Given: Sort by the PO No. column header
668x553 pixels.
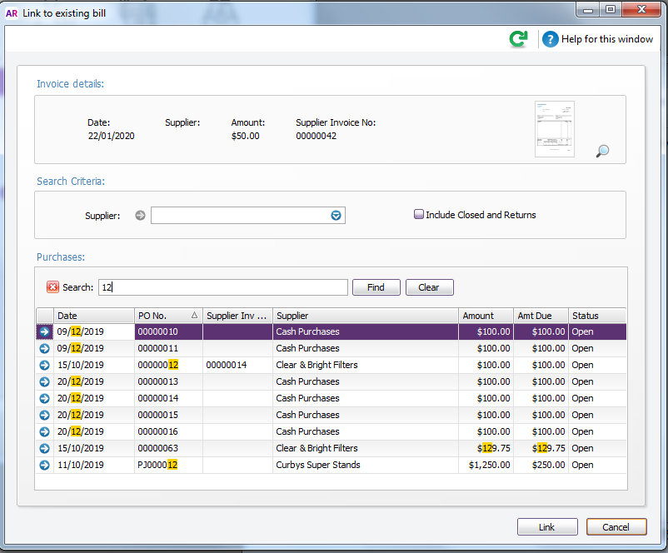Looking at the screenshot, I should click(x=167, y=316).
